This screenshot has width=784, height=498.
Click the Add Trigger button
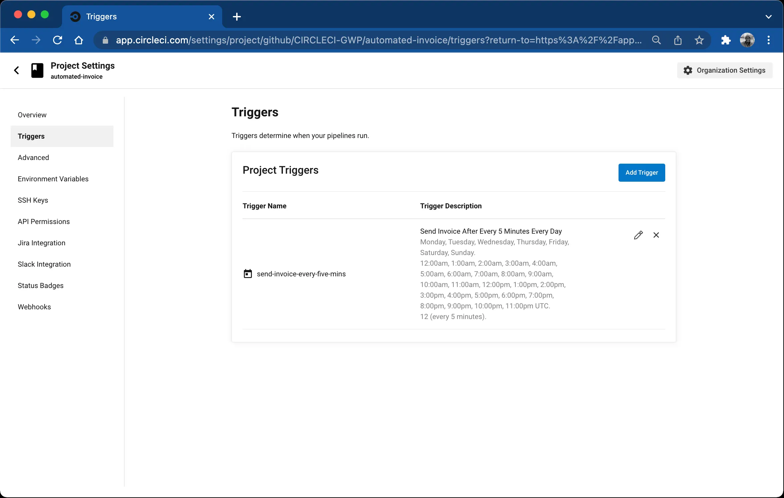[642, 172]
